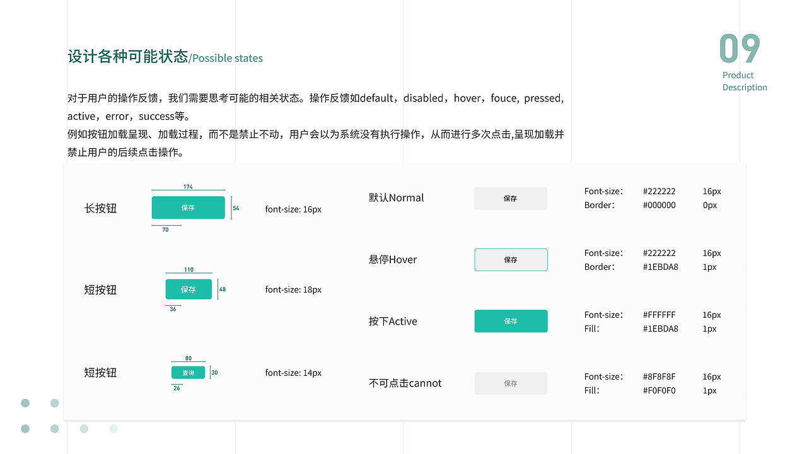Click the 174 width dimension marker
Viewport: 807px width, 454px height.
(188, 187)
